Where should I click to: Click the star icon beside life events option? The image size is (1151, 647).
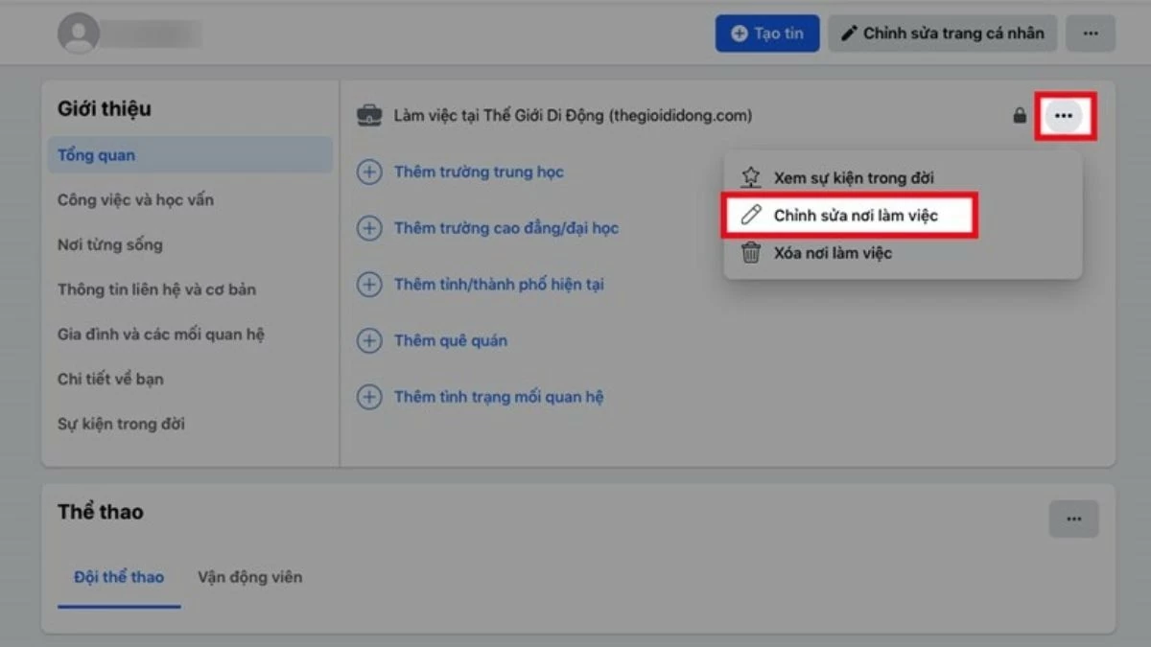click(750, 176)
